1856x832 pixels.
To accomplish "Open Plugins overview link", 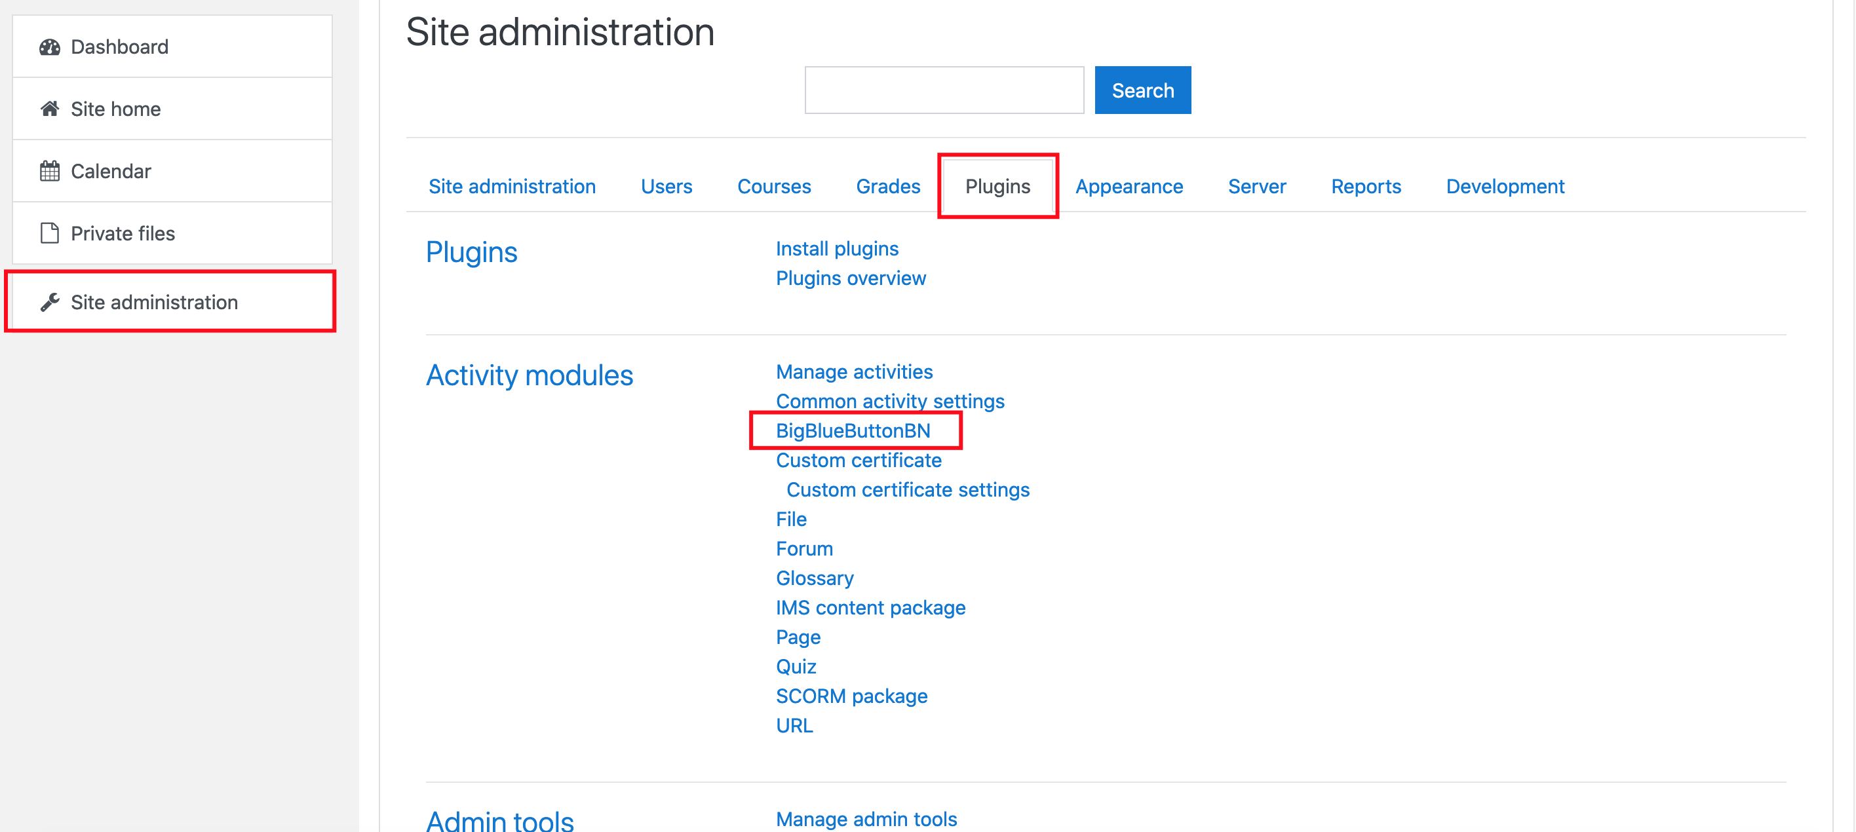I will pyautogui.click(x=851, y=278).
